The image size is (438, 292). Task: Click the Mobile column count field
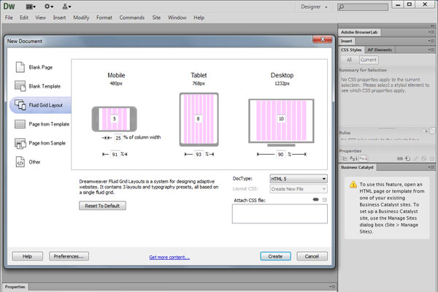click(x=114, y=118)
